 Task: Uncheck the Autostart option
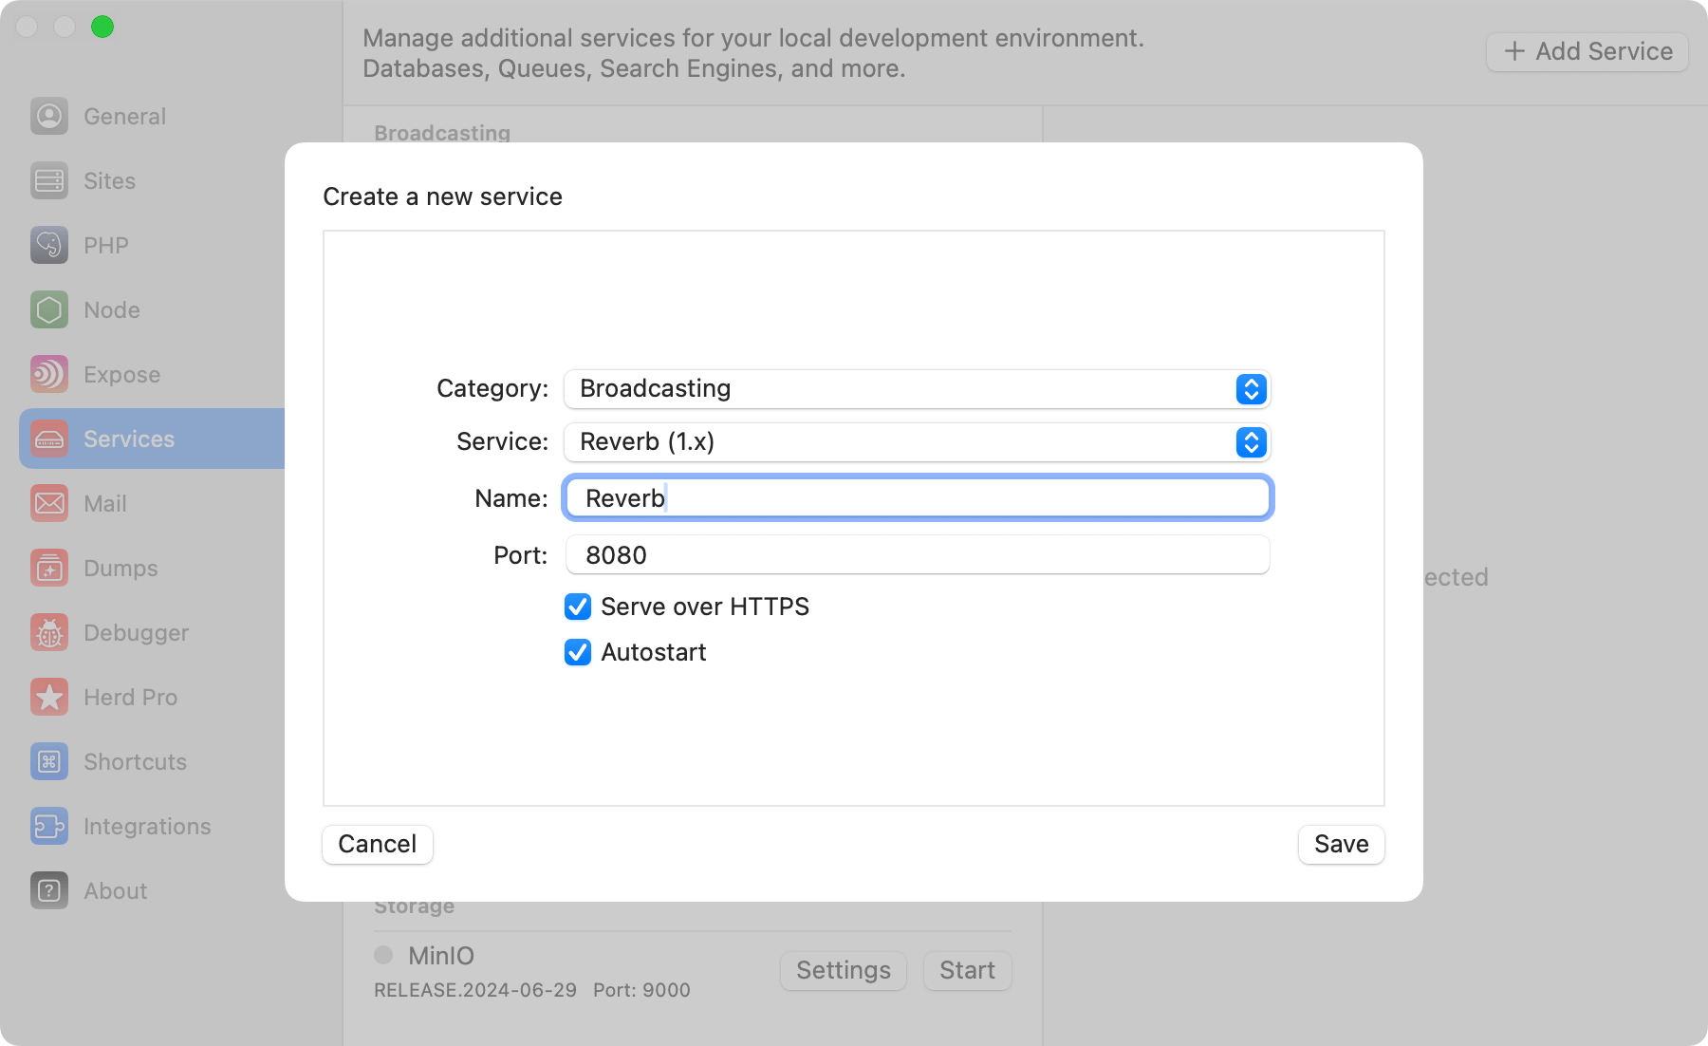click(578, 652)
